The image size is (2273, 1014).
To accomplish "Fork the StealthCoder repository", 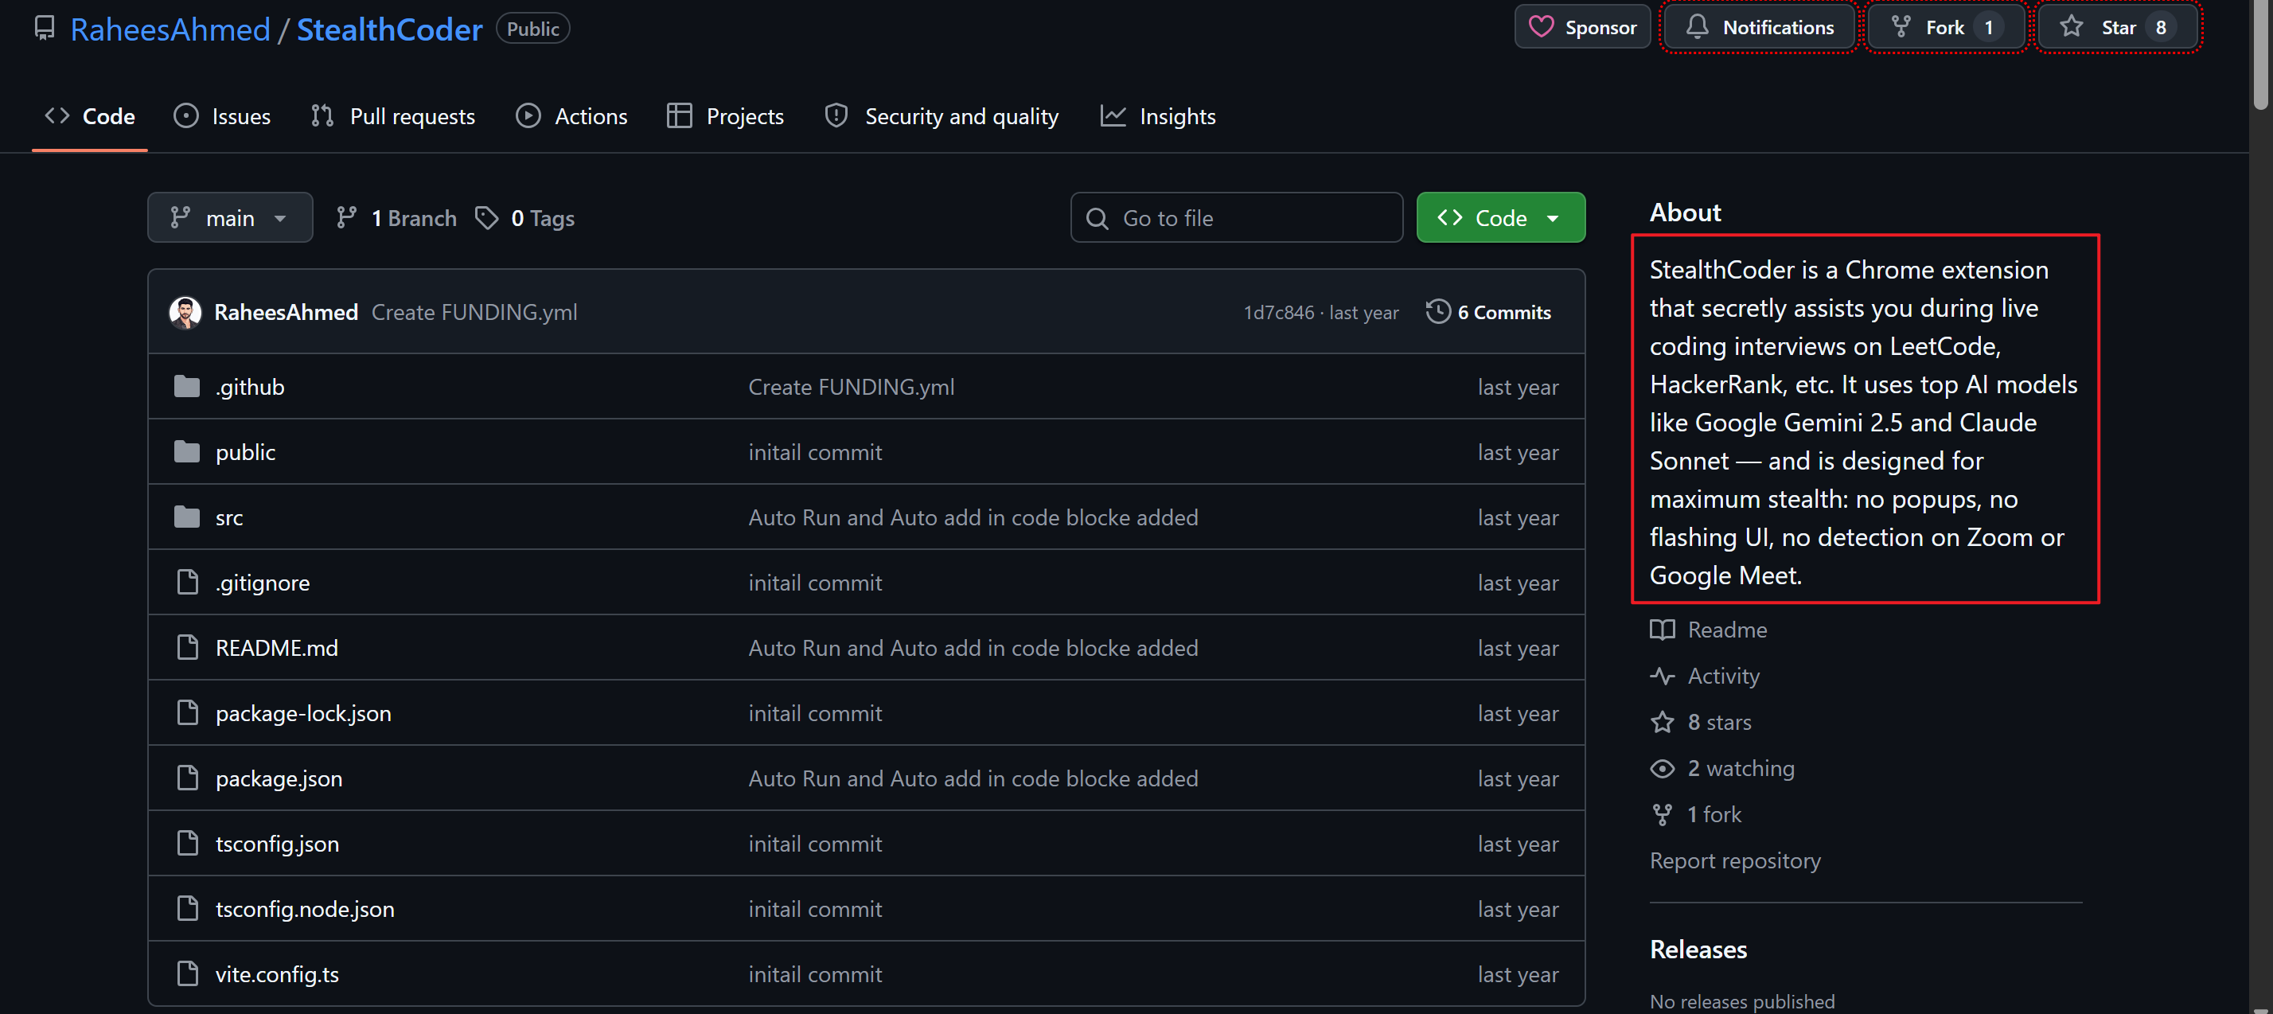I will [x=1946, y=27].
